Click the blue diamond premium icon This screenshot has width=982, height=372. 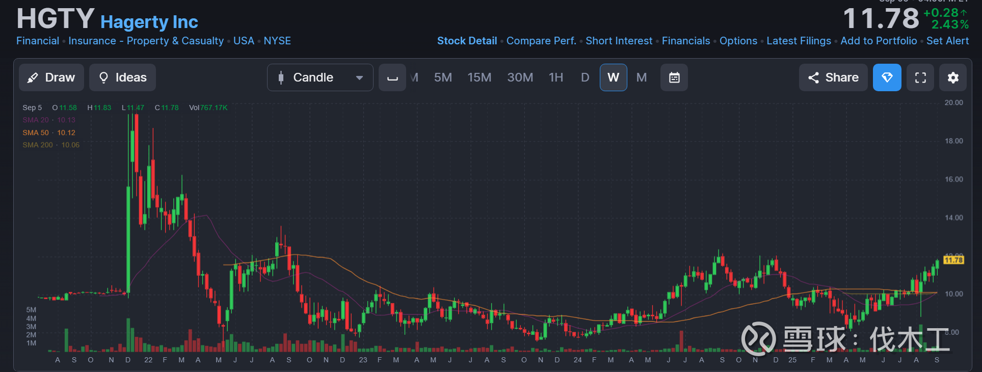coord(887,77)
